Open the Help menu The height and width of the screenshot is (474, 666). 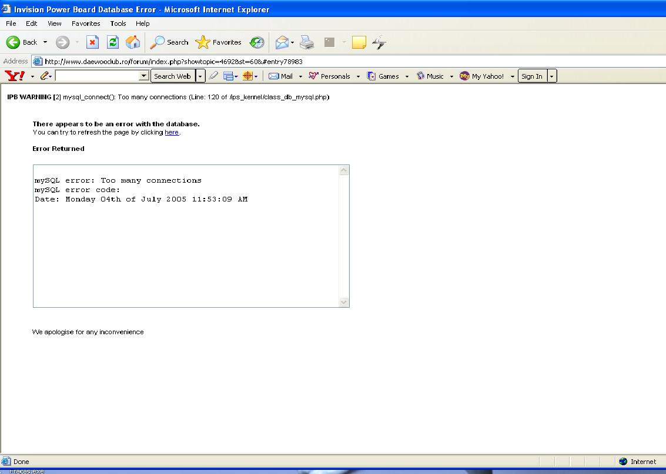pos(143,23)
